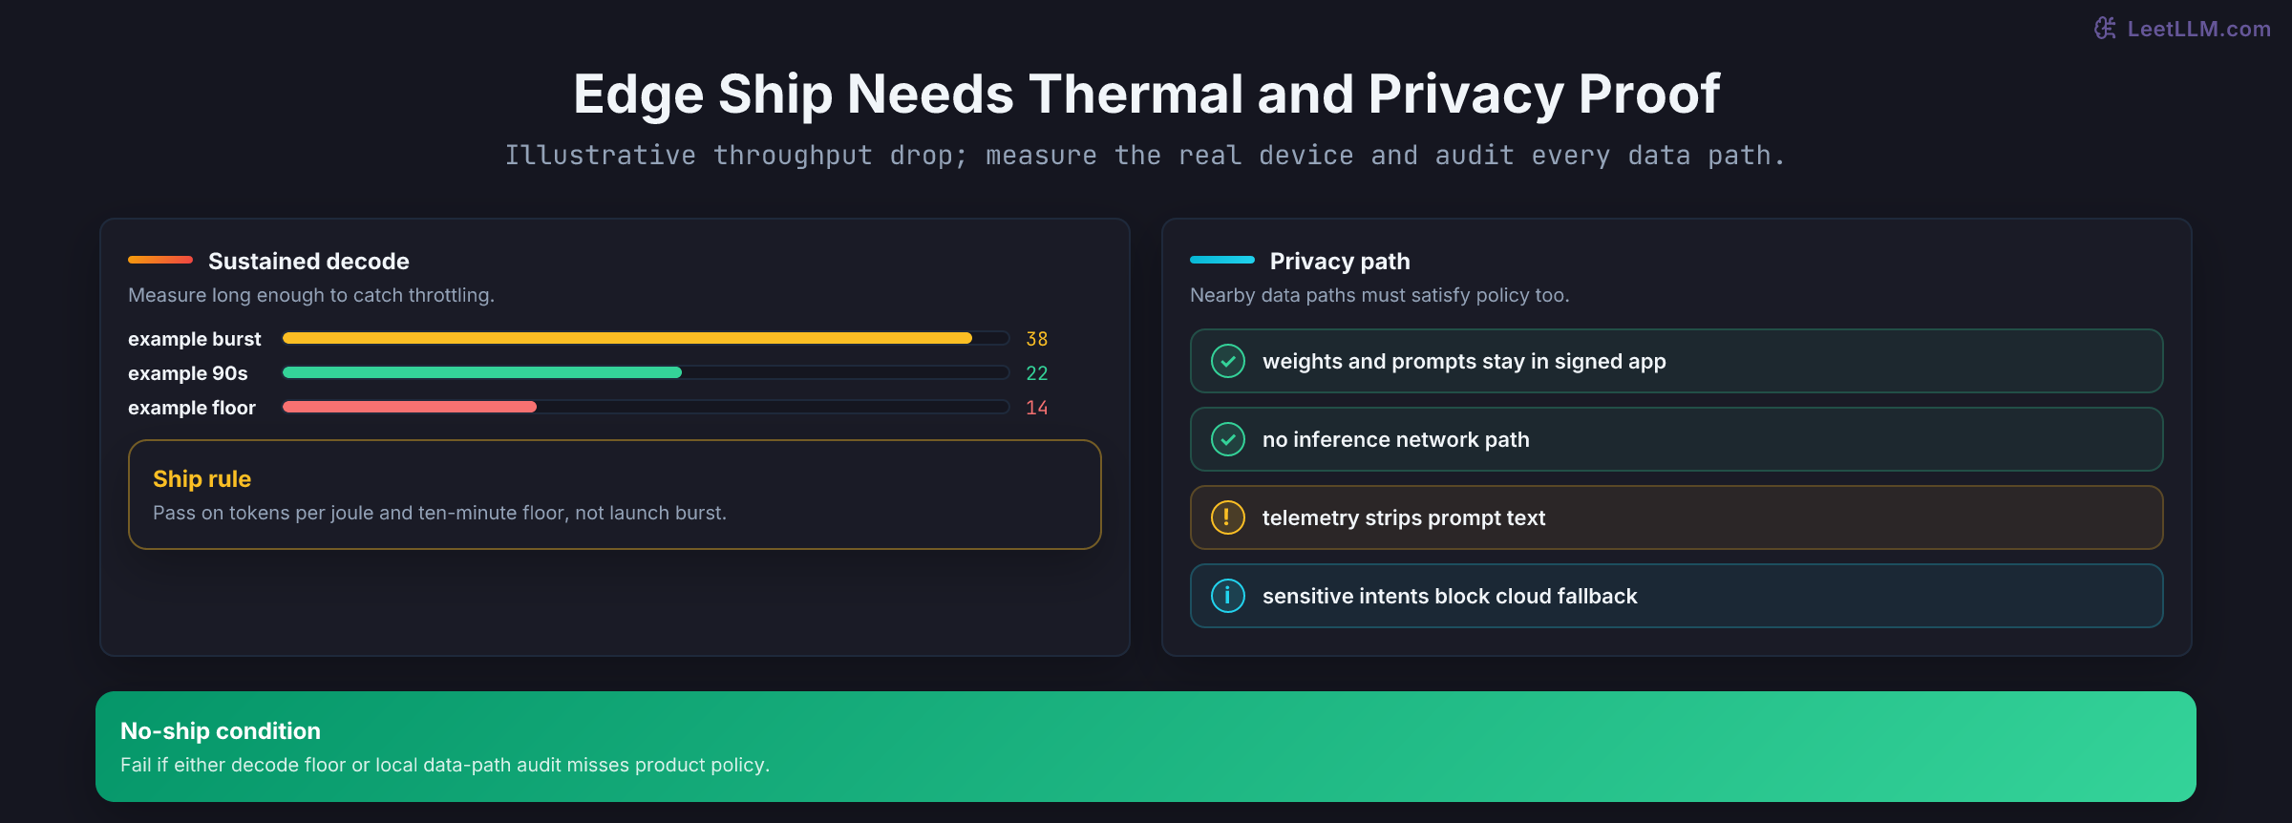Select the cyan accent bar beside Privacy path
Viewport: 2292px width, 823px height.
[1222, 260]
